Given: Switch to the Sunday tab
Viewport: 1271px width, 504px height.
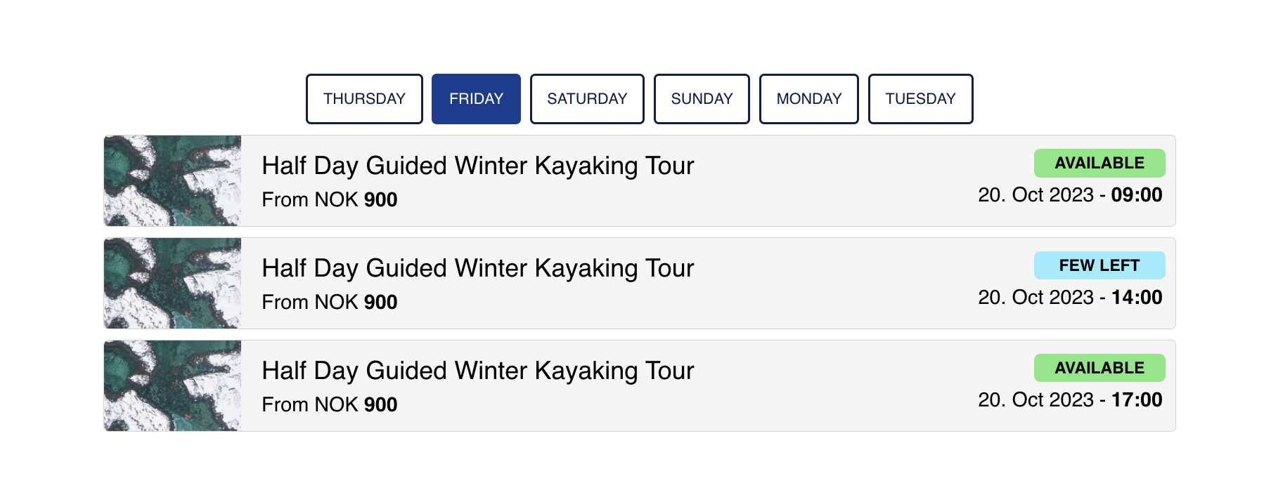Looking at the screenshot, I should pyautogui.click(x=702, y=99).
